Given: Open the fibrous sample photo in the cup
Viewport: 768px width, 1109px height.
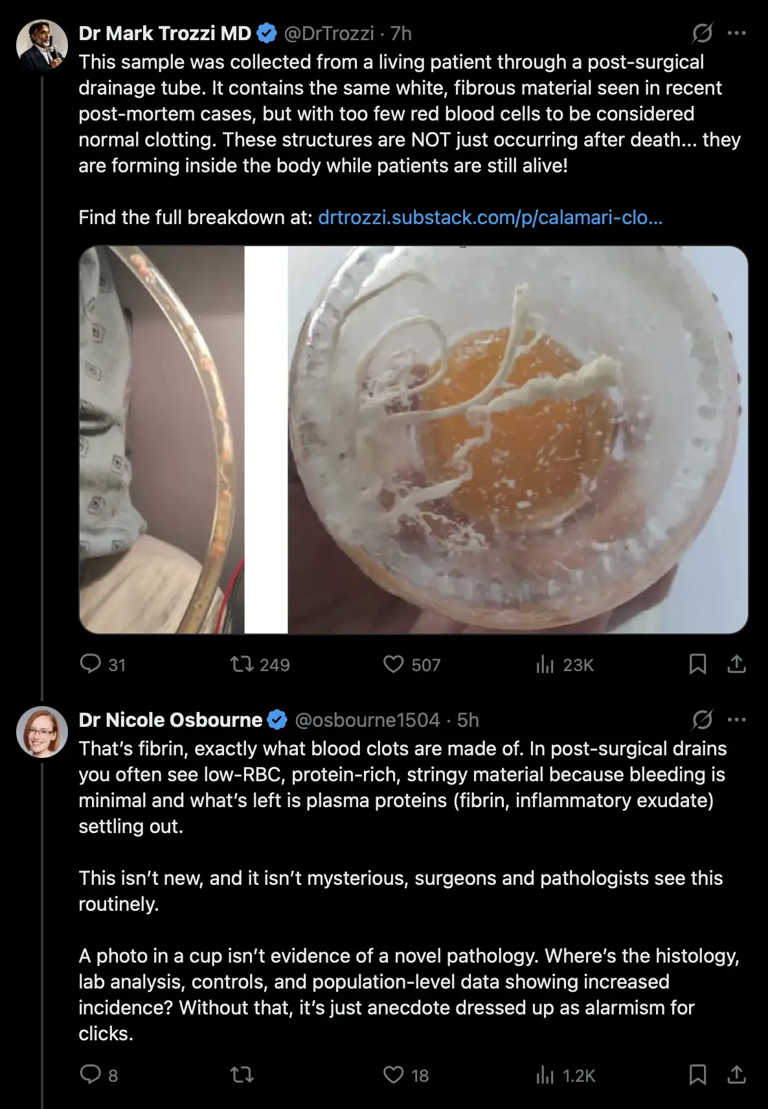Looking at the screenshot, I should click(517, 439).
